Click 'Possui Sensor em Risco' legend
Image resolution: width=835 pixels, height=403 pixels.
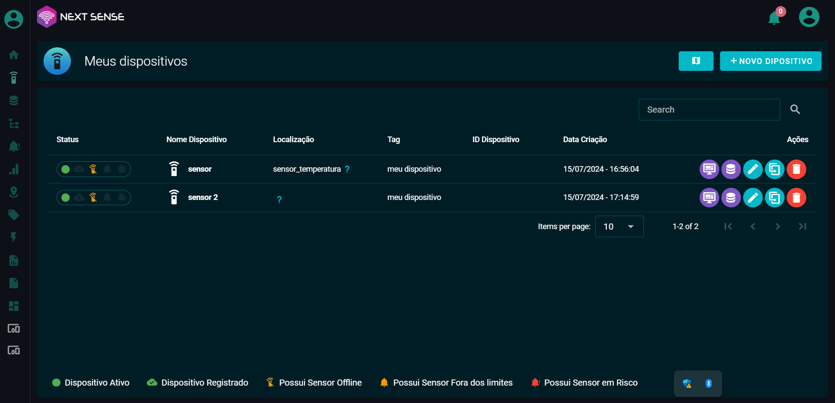(x=584, y=383)
